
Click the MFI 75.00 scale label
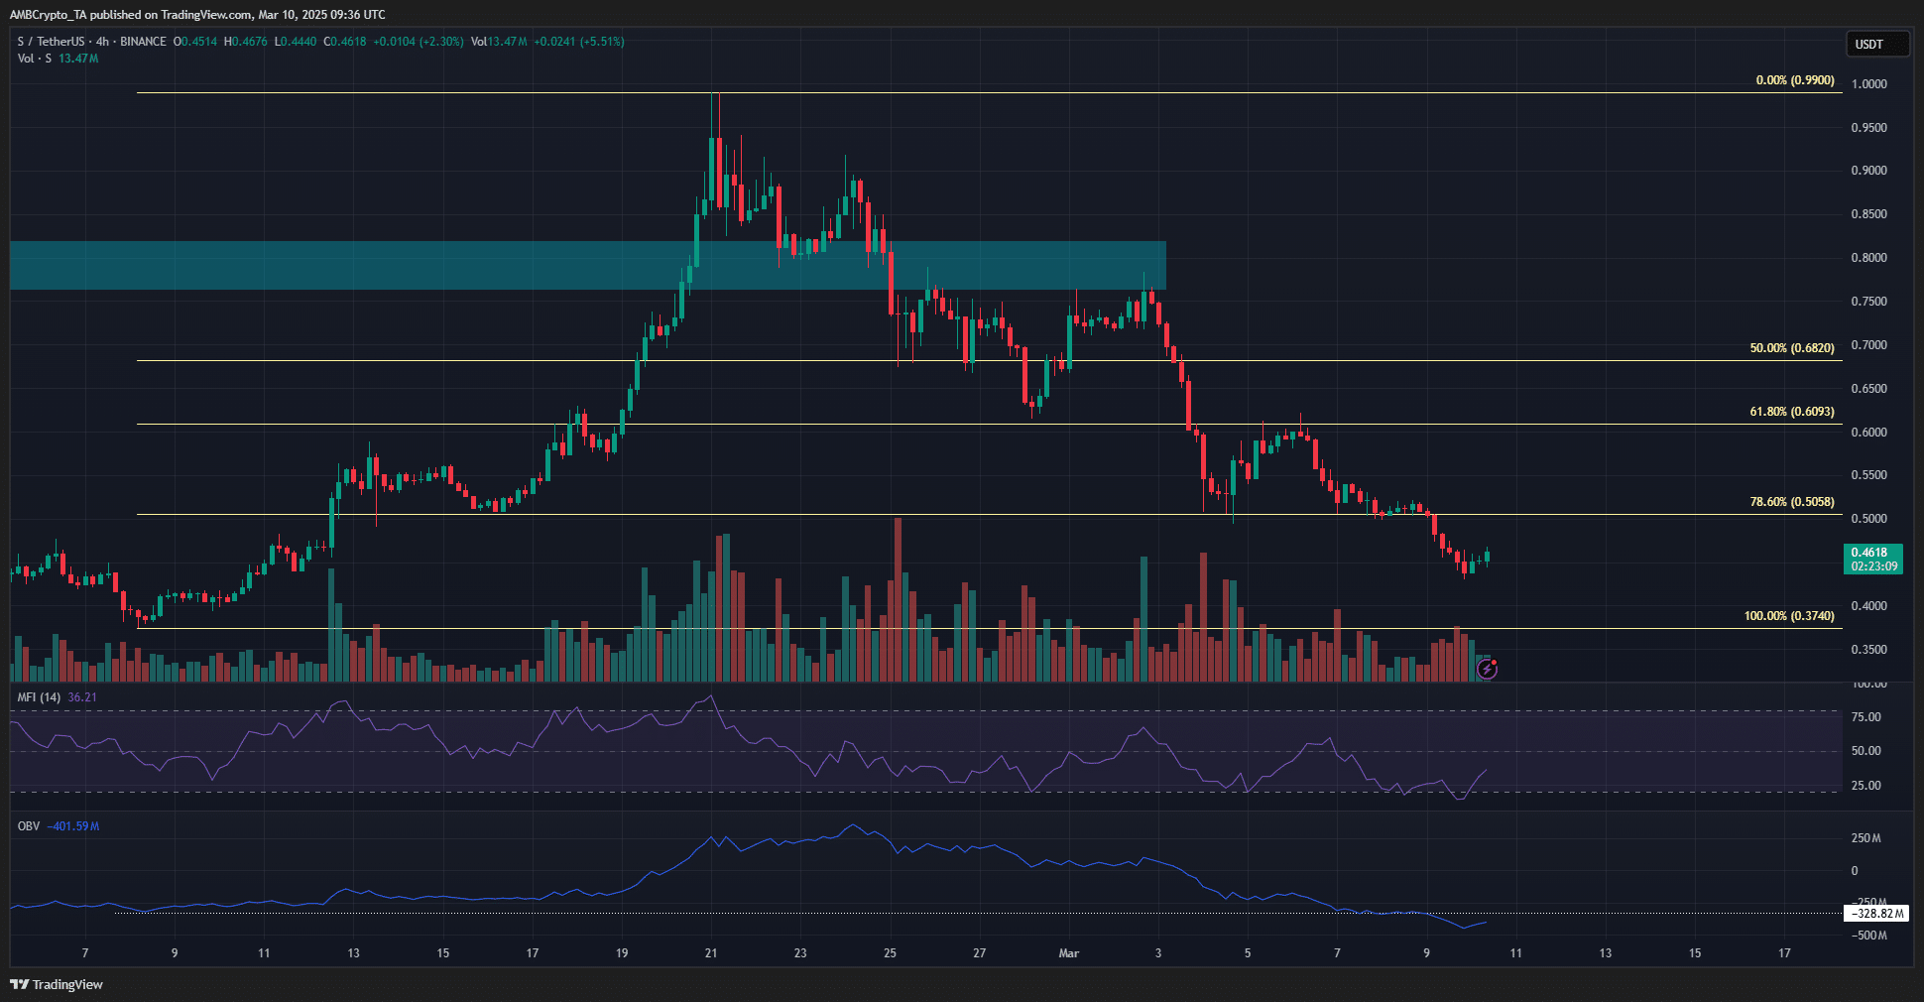click(x=1866, y=717)
